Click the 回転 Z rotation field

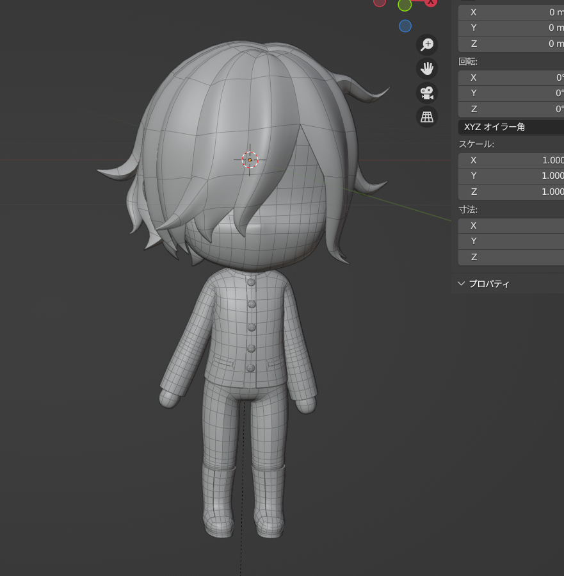point(511,109)
